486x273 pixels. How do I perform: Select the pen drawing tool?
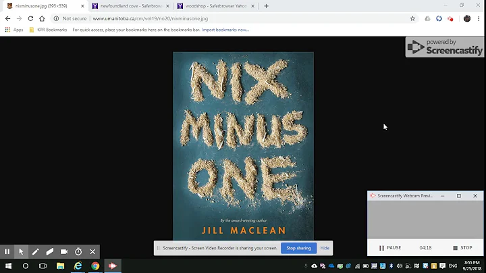tap(35, 251)
